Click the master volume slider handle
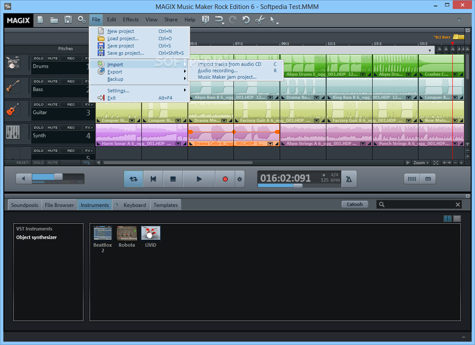 click(x=59, y=177)
